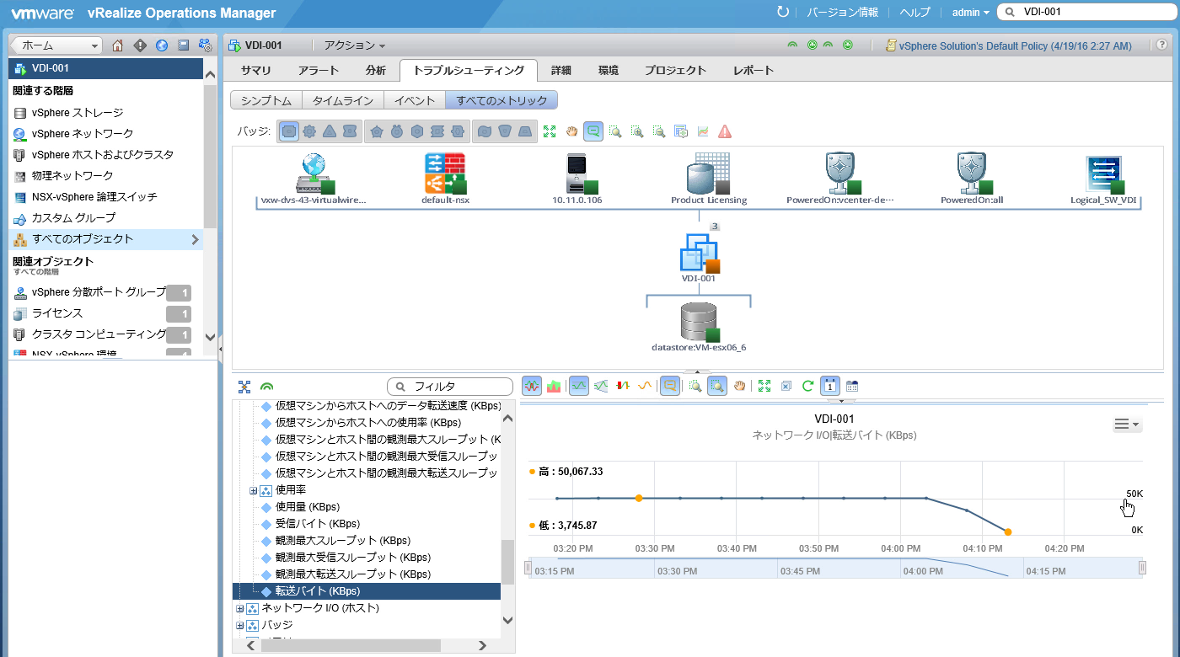Switch to the レポート tab
This screenshot has width=1180, height=657.
pos(754,71)
